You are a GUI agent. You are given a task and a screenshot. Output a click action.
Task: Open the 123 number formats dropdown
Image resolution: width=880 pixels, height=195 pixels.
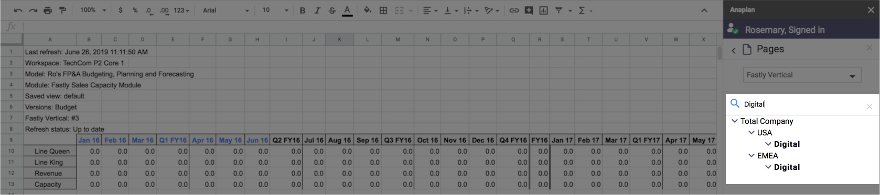(181, 10)
